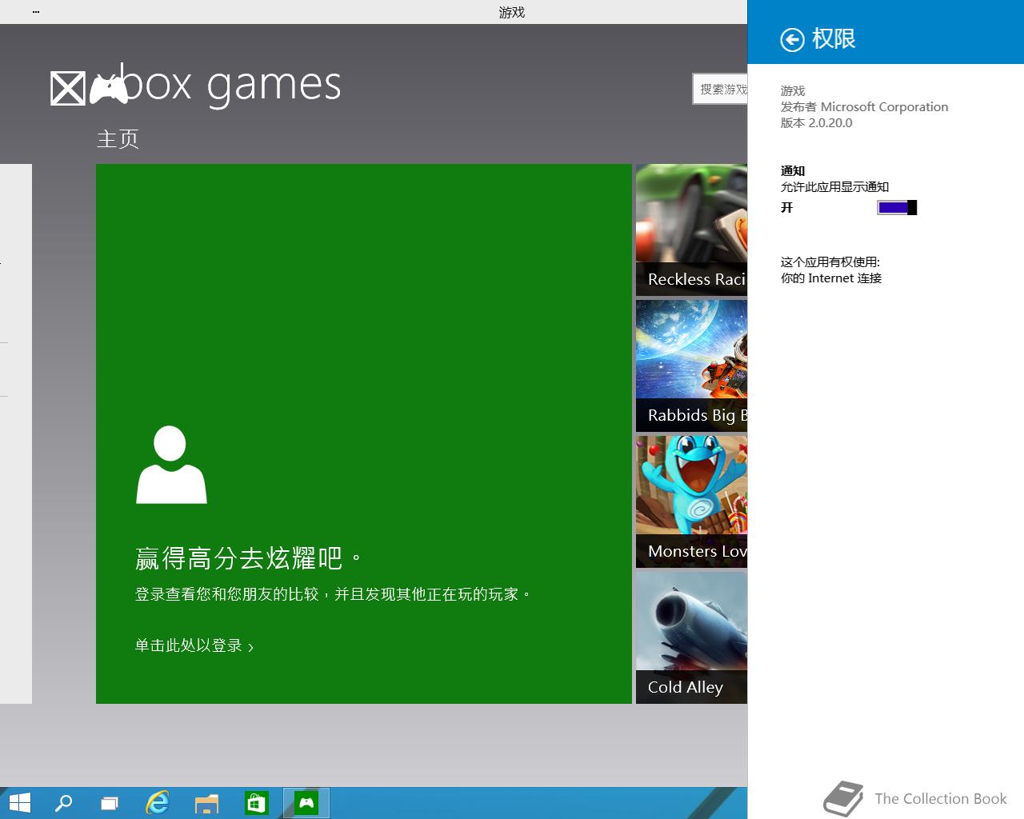1024x819 pixels.
Task: Open the Cold Alley game tile
Action: pos(691,638)
